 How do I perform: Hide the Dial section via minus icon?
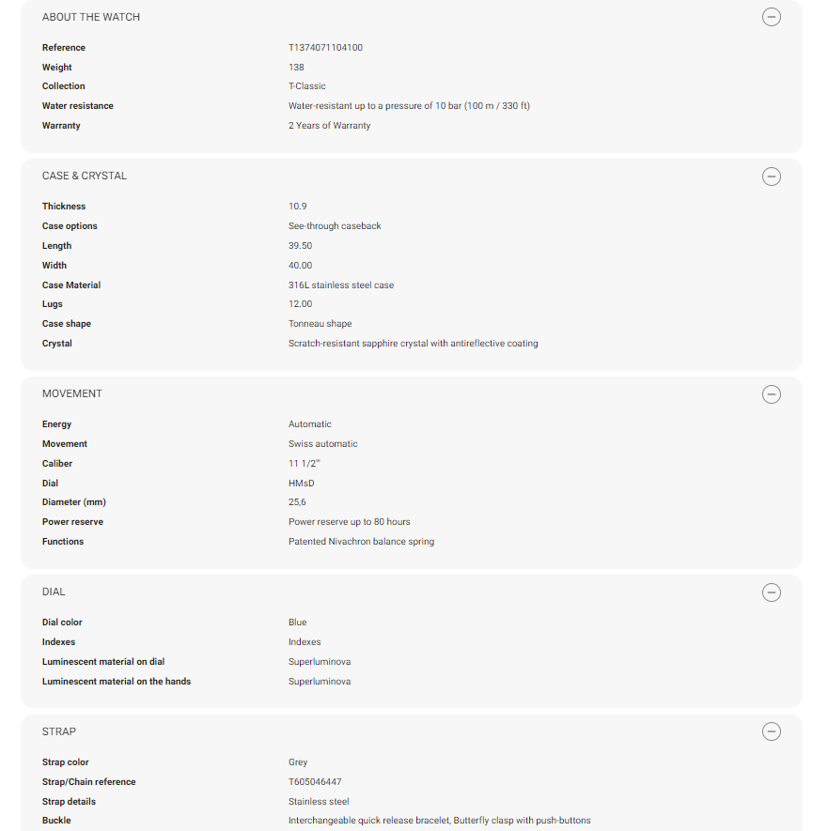[x=771, y=592]
